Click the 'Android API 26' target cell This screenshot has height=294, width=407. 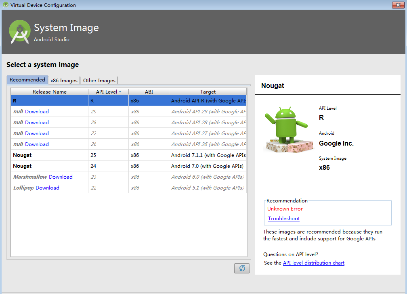coord(208,144)
